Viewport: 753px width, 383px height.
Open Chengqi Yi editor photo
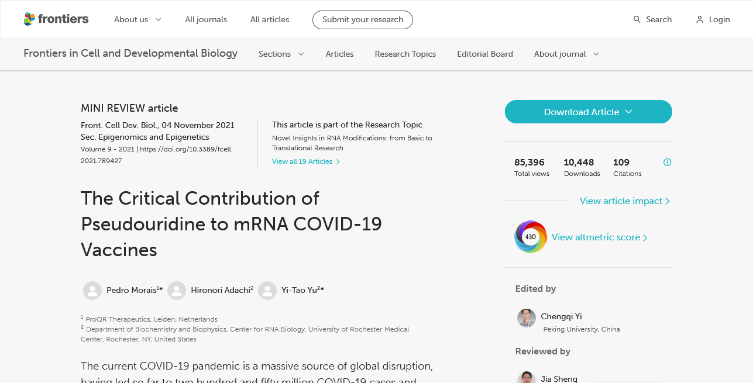pyautogui.click(x=527, y=318)
